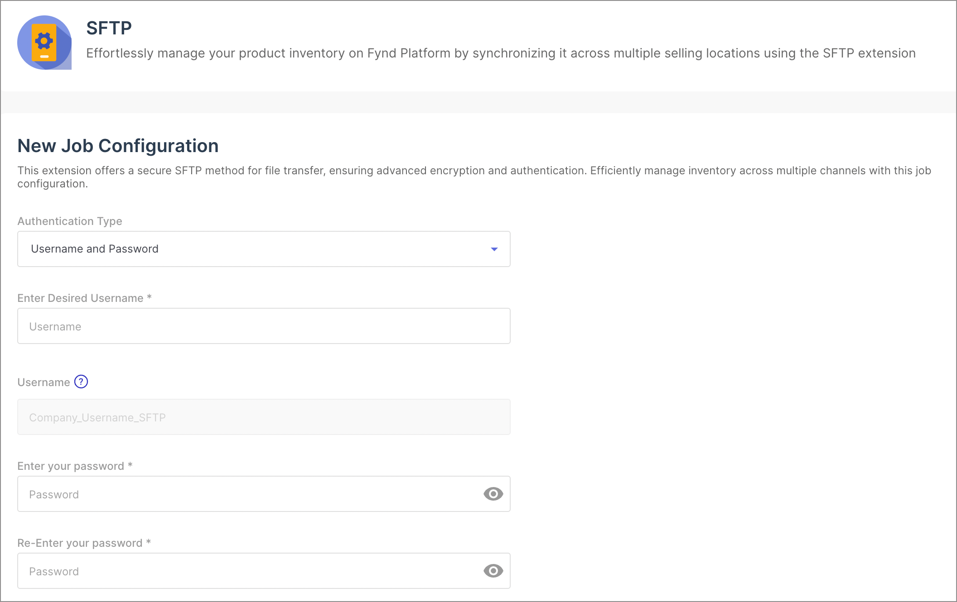Image resolution: width=957 pixels, height=602 pixels.
Task: Click the Authentication Type label
Action: pyautogui.click(x=70, y=221)
